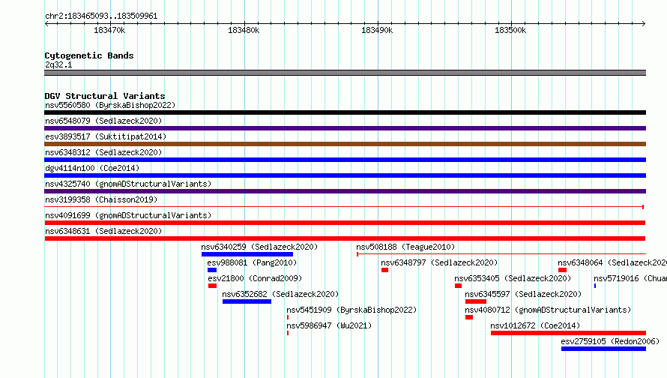Click the small blue esv988081 block

point(212,270)
